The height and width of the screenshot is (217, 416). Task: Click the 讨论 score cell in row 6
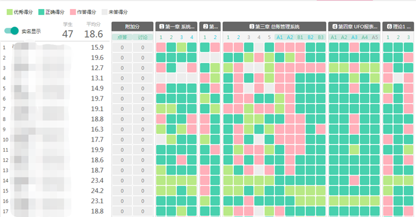pos(142,99)
